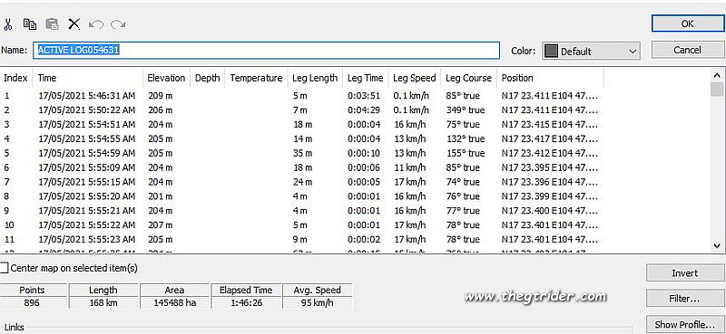This screenshot has width=726, height=334.
Task: Click the Undo arrow icon
Action: tap(96, 24)
